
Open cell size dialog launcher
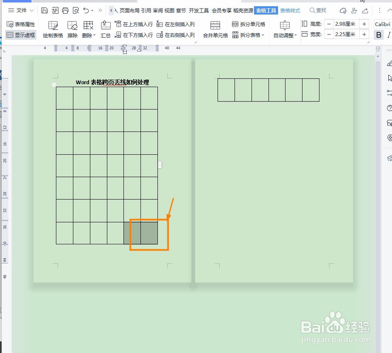tap(368, 42)
